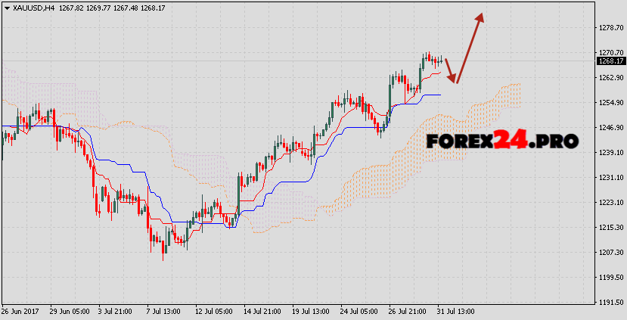The image size is (627, 320).
Task: Click the 1278.70 price axis label
Action: (610, 28)
